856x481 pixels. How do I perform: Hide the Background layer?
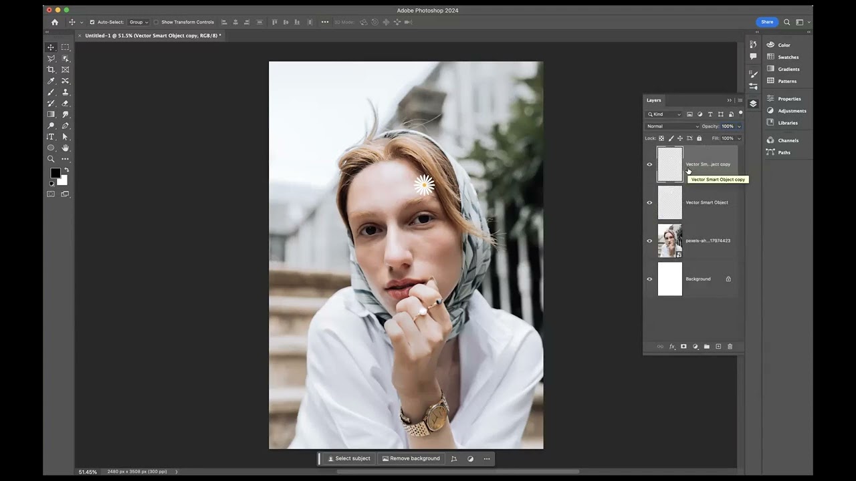coord(649,279)
